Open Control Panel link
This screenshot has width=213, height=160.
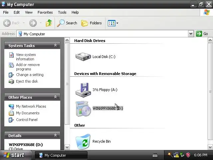27,120
